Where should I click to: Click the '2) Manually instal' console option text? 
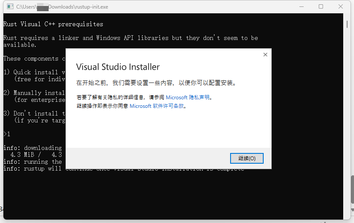point(34,93)
